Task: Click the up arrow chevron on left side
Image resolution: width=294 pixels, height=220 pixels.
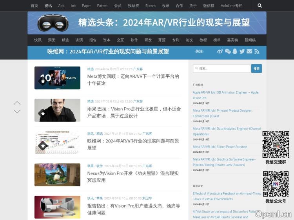Action: click(17, 103)
